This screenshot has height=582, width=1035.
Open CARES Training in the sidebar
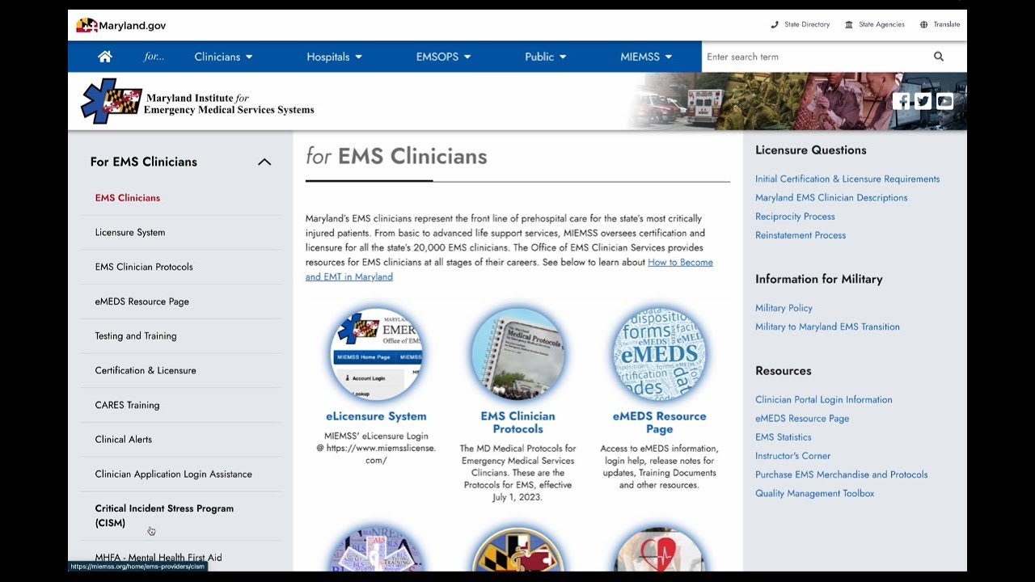[x=127, y=405]
